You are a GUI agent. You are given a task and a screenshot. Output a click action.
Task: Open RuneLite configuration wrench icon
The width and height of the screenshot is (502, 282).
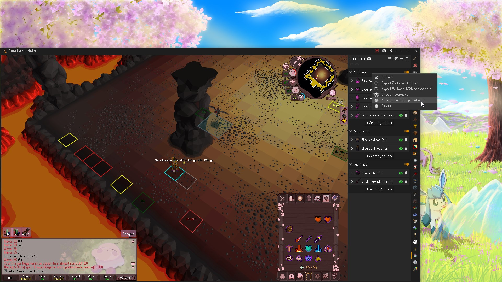[415, 58]
